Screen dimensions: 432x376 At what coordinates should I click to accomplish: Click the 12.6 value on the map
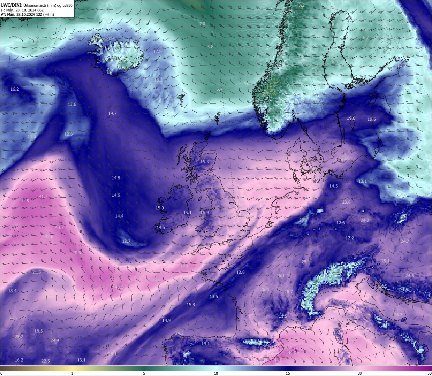[x=341, y=223]
